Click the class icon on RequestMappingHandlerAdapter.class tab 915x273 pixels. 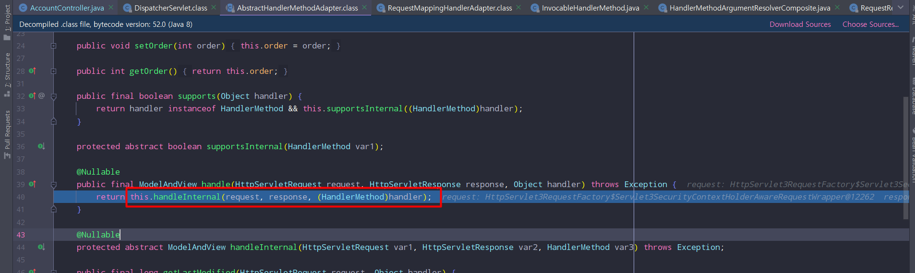point(381,8)
